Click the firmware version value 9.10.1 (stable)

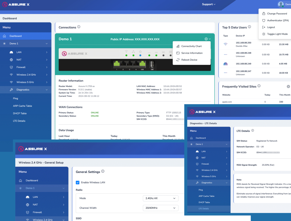(x=85, y=90)
